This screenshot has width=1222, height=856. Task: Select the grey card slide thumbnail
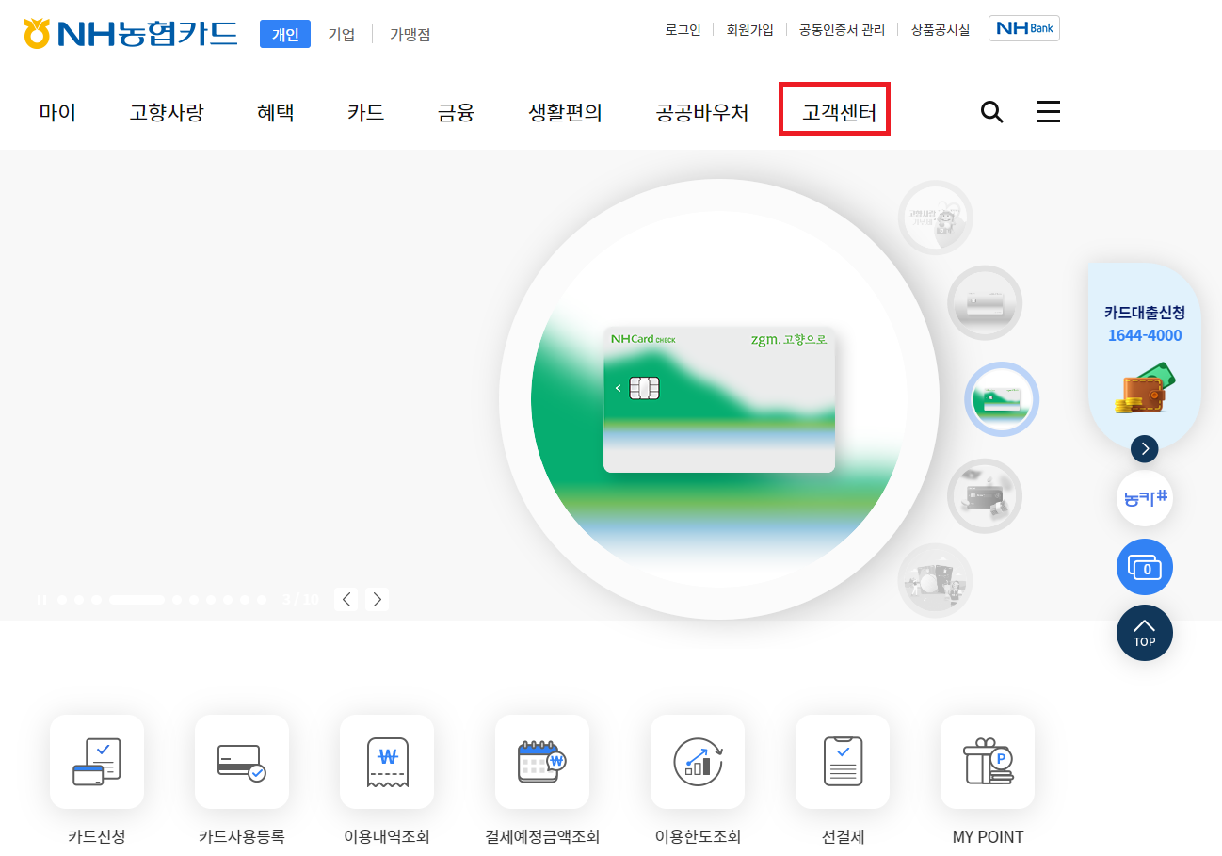[985, 303]
